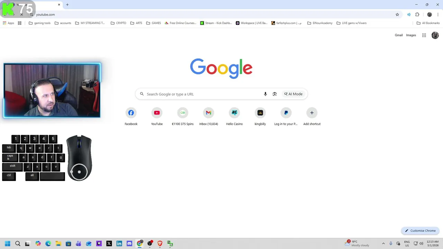
Task: Open Google account avatar on the page
Action: coord(435,35)
